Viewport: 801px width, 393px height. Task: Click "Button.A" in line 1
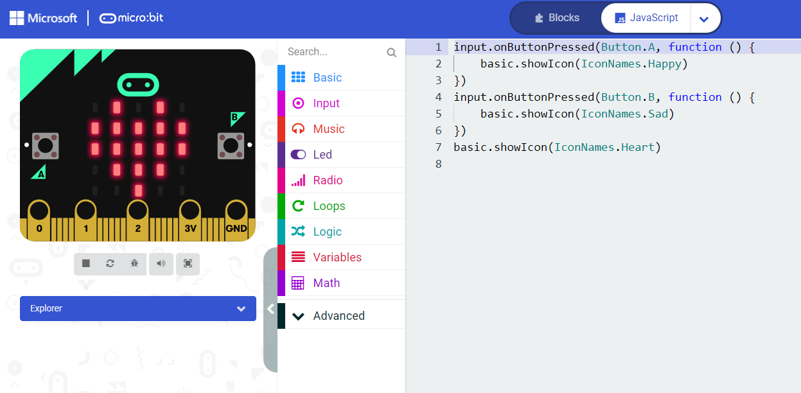(x=628, y=47)
